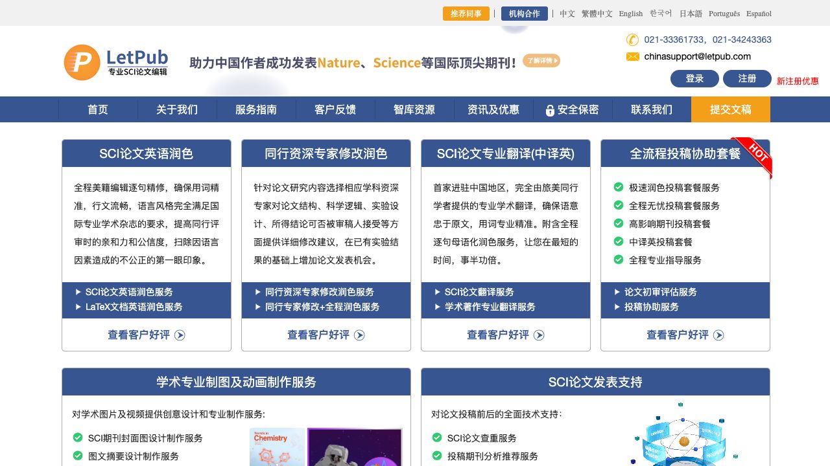Click the phone icon beside the hotline numbers
This screenshot has width=830, height=466.
(x=632, y=39)
